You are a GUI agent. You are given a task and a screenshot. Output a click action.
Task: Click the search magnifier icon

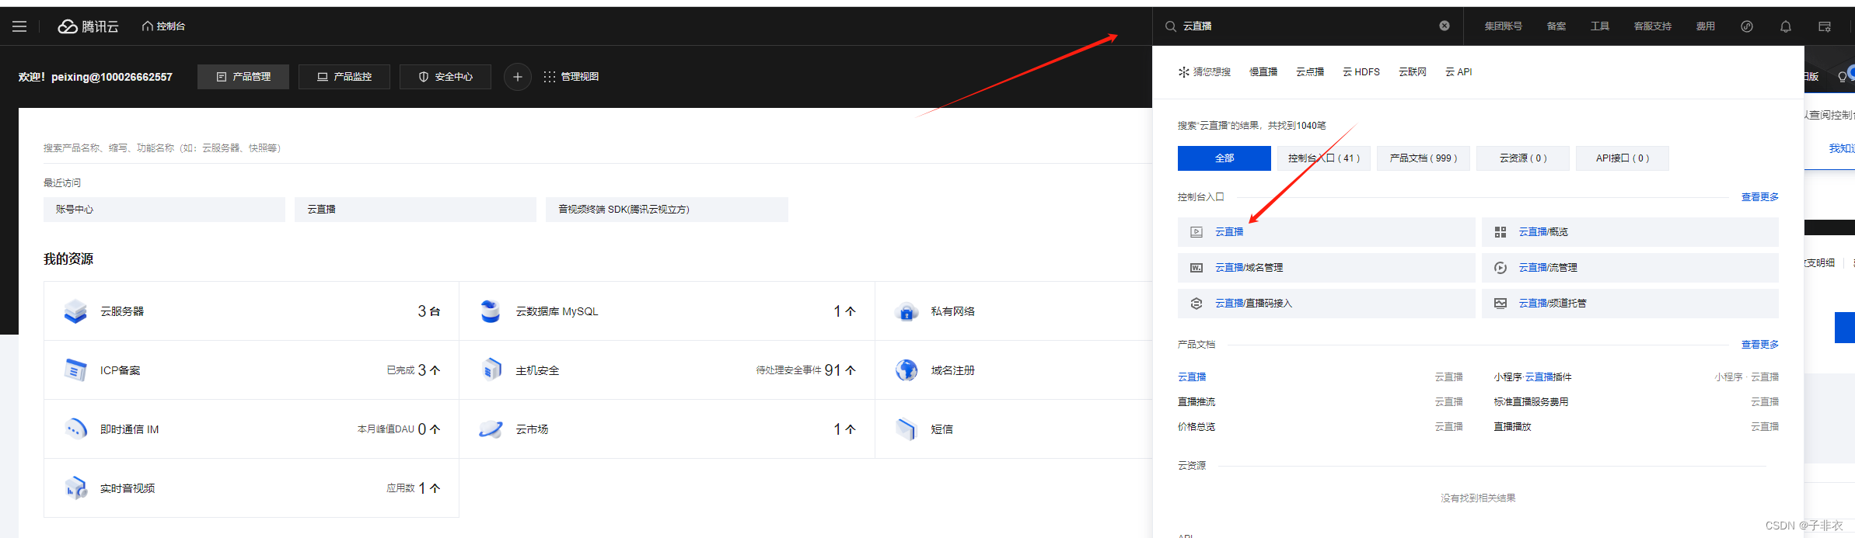[1170, 26]
